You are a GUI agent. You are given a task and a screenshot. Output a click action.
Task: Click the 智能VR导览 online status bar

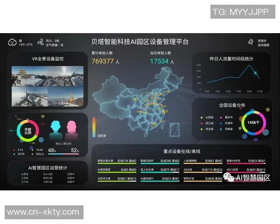tap(246, 163)
